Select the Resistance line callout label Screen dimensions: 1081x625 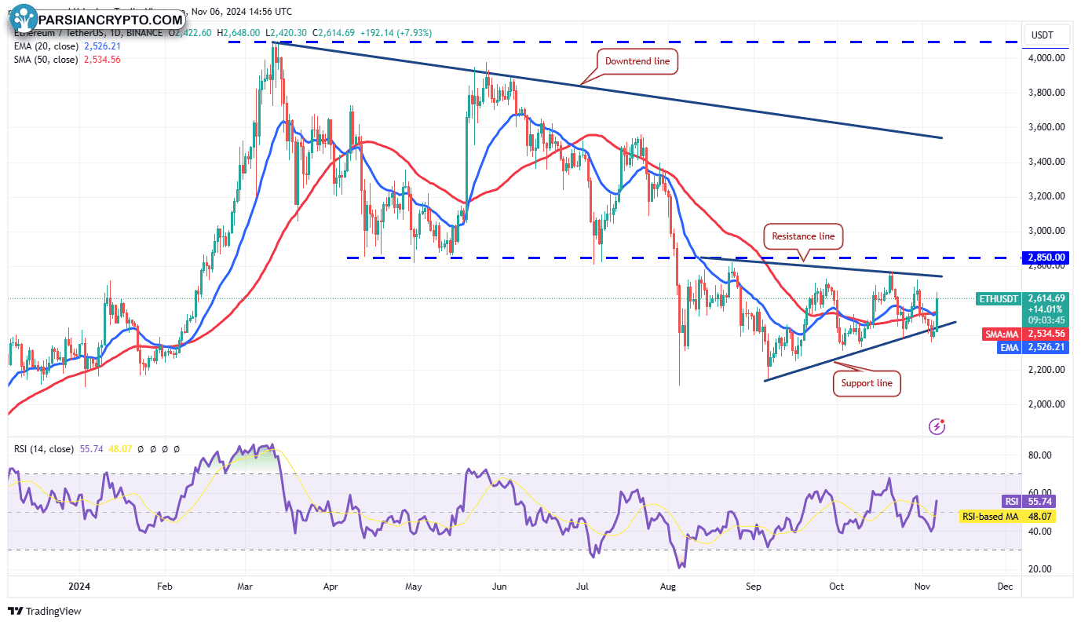(x=805, y=236)
